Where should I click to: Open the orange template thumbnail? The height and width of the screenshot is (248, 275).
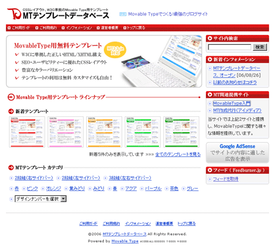[x=104, y=132]
